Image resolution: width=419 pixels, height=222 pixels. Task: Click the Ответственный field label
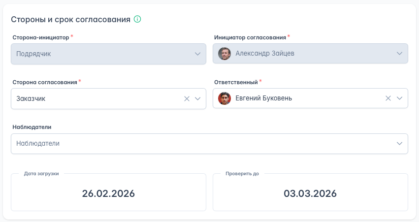click(236, 82)
